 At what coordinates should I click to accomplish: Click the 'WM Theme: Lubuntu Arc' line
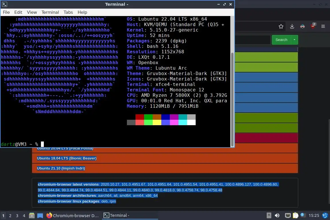coord(157,68)
